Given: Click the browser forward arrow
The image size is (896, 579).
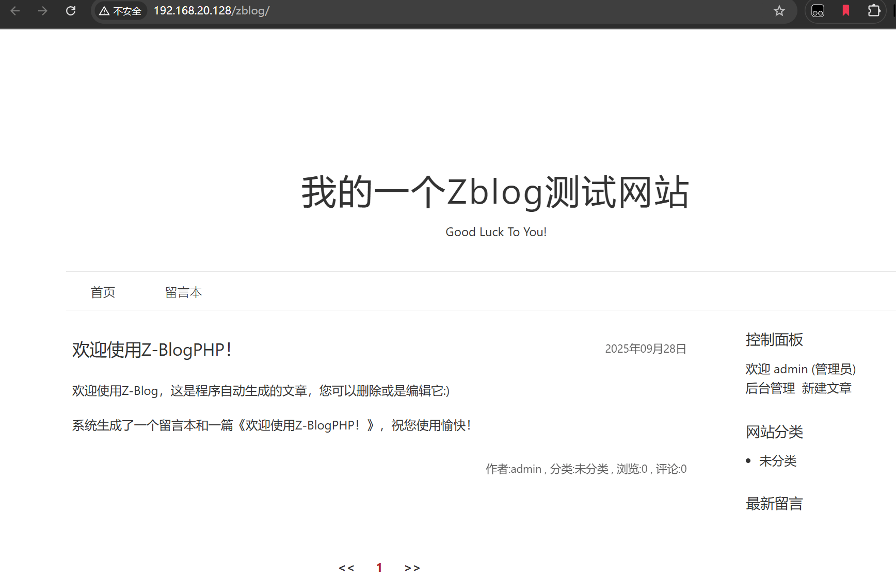Looking at the screenshot, I should tap(43, 11).
